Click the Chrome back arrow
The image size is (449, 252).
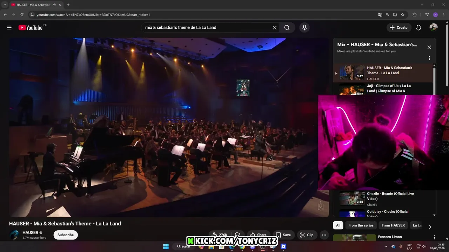5,15
